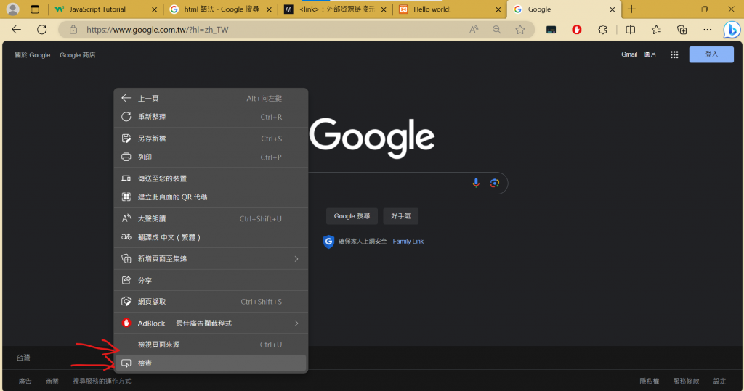Open the Google 商店 link
The image size is (744, 391).
(x=77, y=55)
